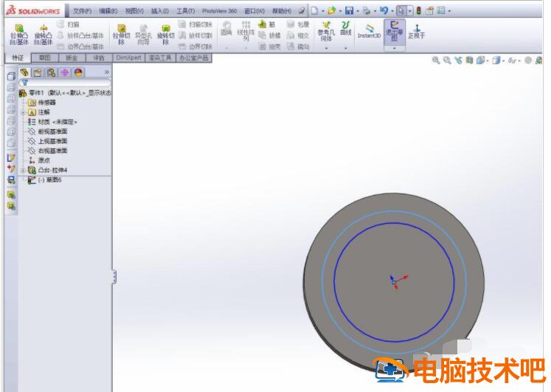Open dropdown under 曲线 curves
The image size is (551, 392).
tap(346, 48)
